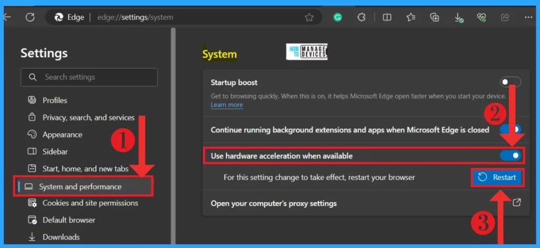
Task: Click the Settings heading text
Action: click(44, 53)
